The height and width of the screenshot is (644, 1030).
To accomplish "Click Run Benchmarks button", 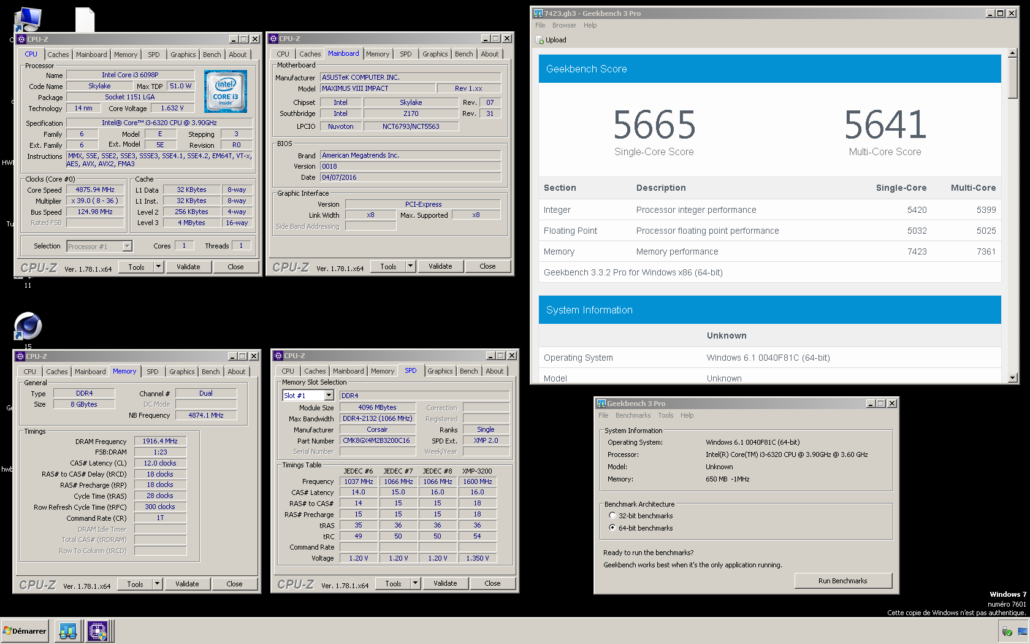I will pos(843,581).
